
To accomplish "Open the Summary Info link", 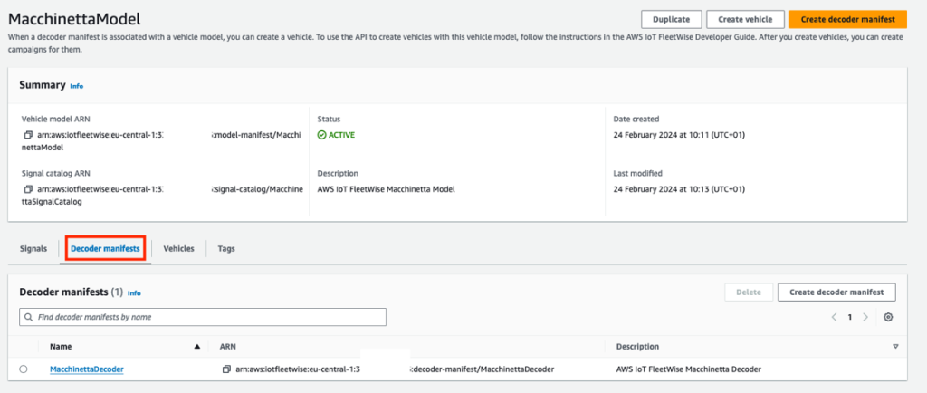I will 77,86.
